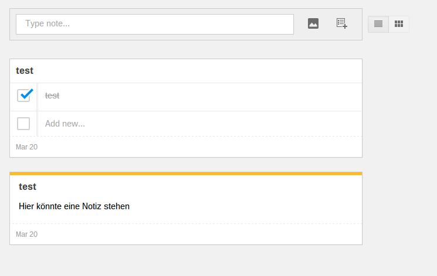Tick the empty checkbox beside Add new
This screenshot has width=437, height=276.
pos(23,124)
